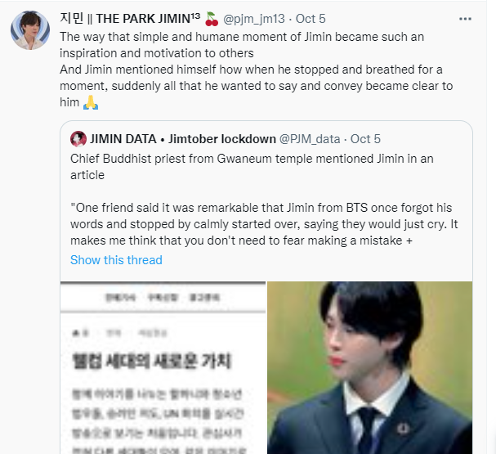Click the blurred article breadcrumb row
Screen dimensions: 496x454
click(x=119, y=333)
